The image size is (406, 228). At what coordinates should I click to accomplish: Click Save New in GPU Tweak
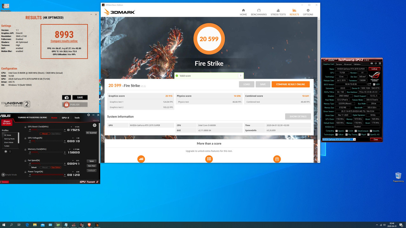[x=91, y=166]
